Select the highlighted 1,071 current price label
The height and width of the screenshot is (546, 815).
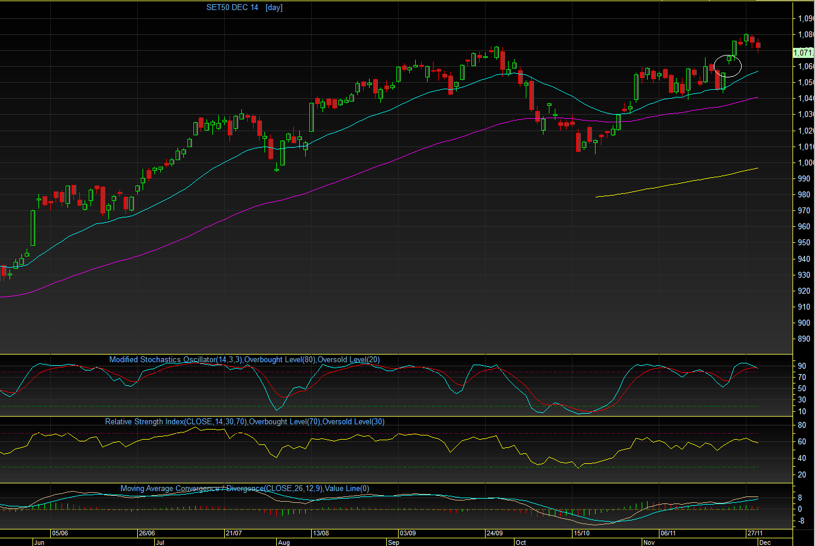point(803,53)
